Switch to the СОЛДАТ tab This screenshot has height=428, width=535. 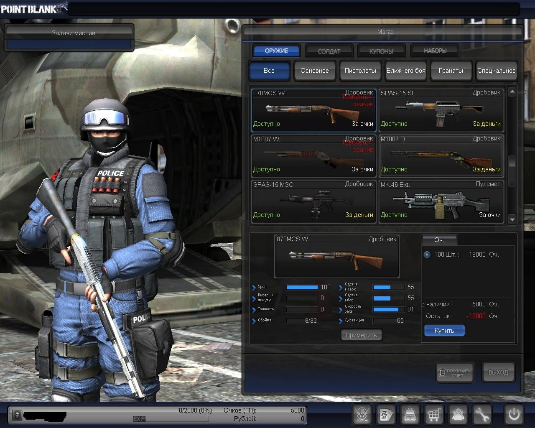(x=329, y=51)
